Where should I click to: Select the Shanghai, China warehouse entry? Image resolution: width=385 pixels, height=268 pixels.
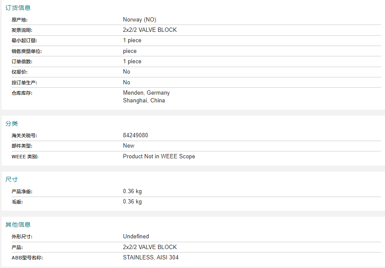[144, 101]
